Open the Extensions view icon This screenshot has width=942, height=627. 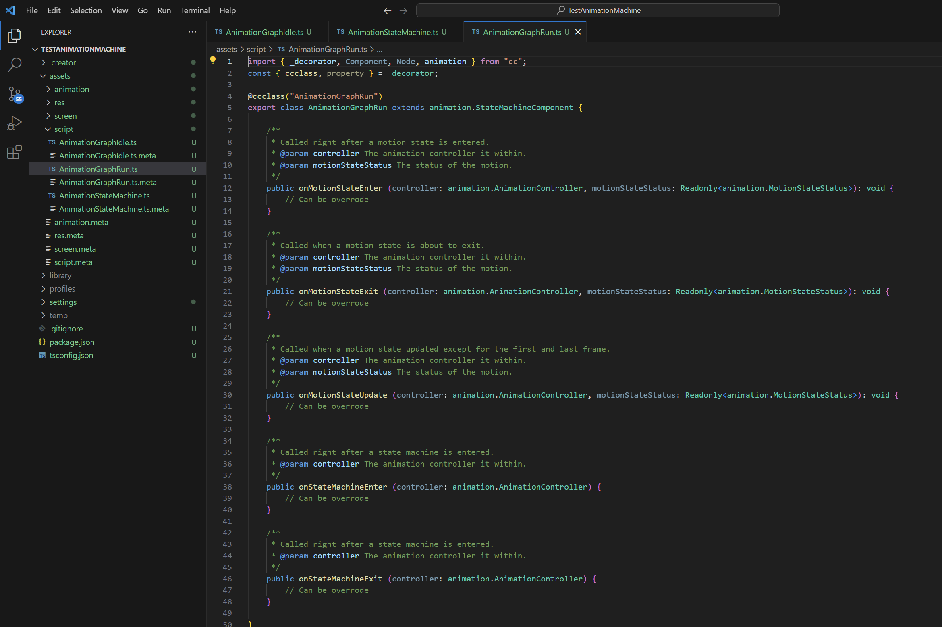[x=14, y=152]
